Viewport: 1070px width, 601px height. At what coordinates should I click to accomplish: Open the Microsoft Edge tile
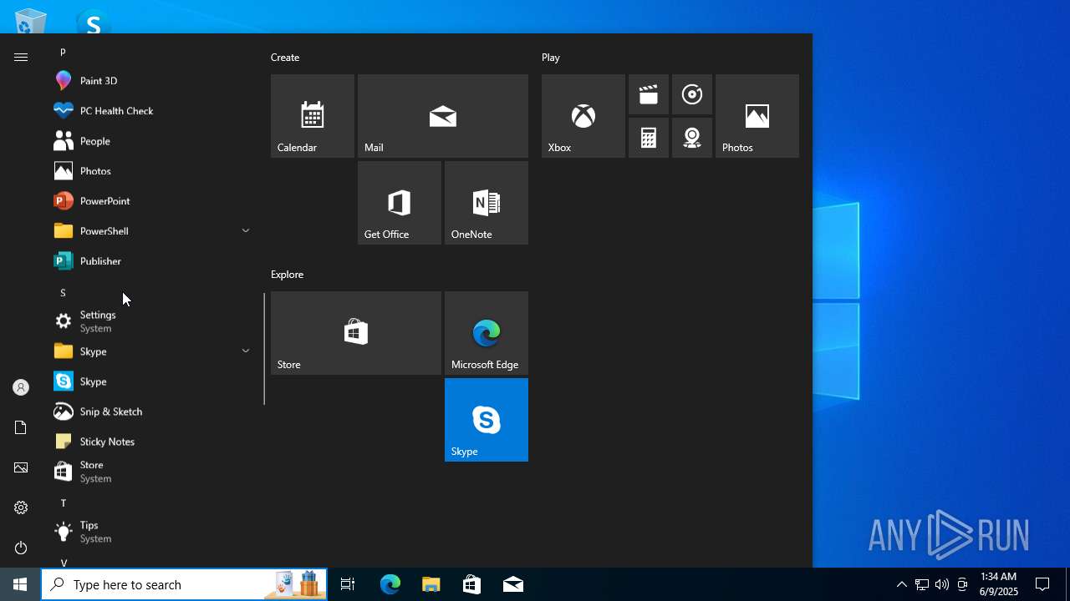point(487,333)
